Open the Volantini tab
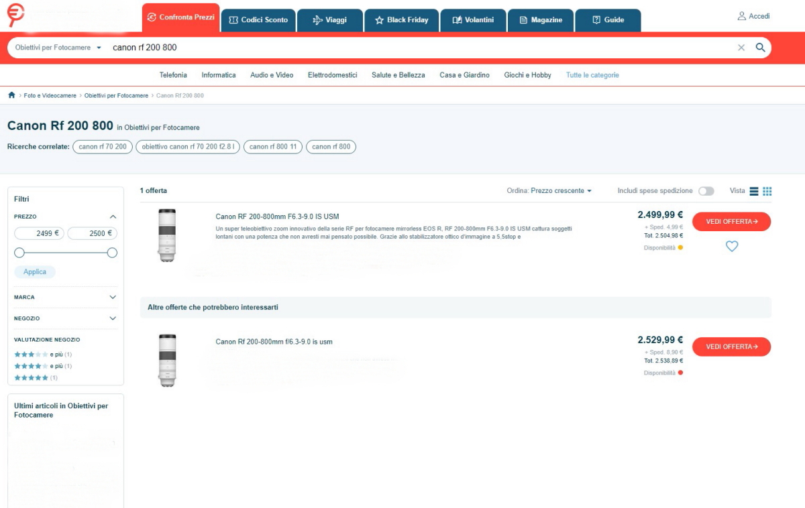Screen dimensions: 805x508 [x=473, y=20]
